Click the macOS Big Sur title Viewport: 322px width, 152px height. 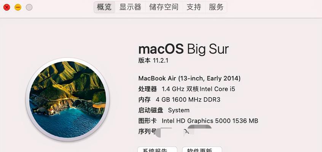183,49
